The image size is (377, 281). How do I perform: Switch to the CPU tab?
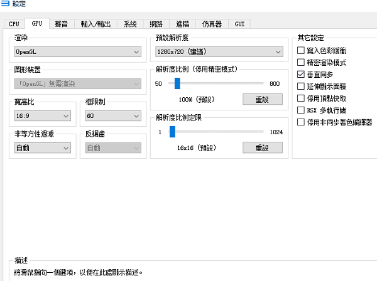pyautogui.click(x=14, y=24)
